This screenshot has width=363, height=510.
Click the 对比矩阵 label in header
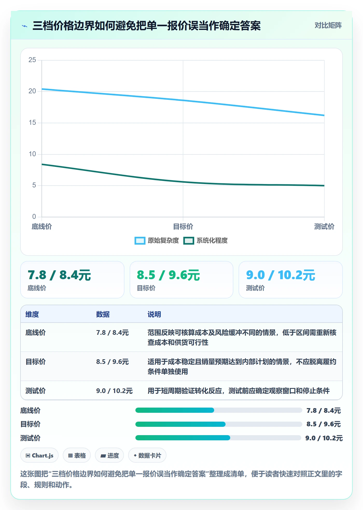328,25
